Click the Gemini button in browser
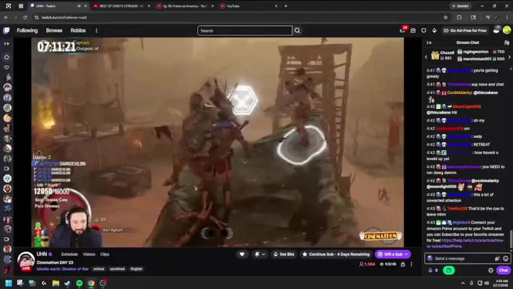The height and width of the screenshot is (289, 513). coord(460,6)
